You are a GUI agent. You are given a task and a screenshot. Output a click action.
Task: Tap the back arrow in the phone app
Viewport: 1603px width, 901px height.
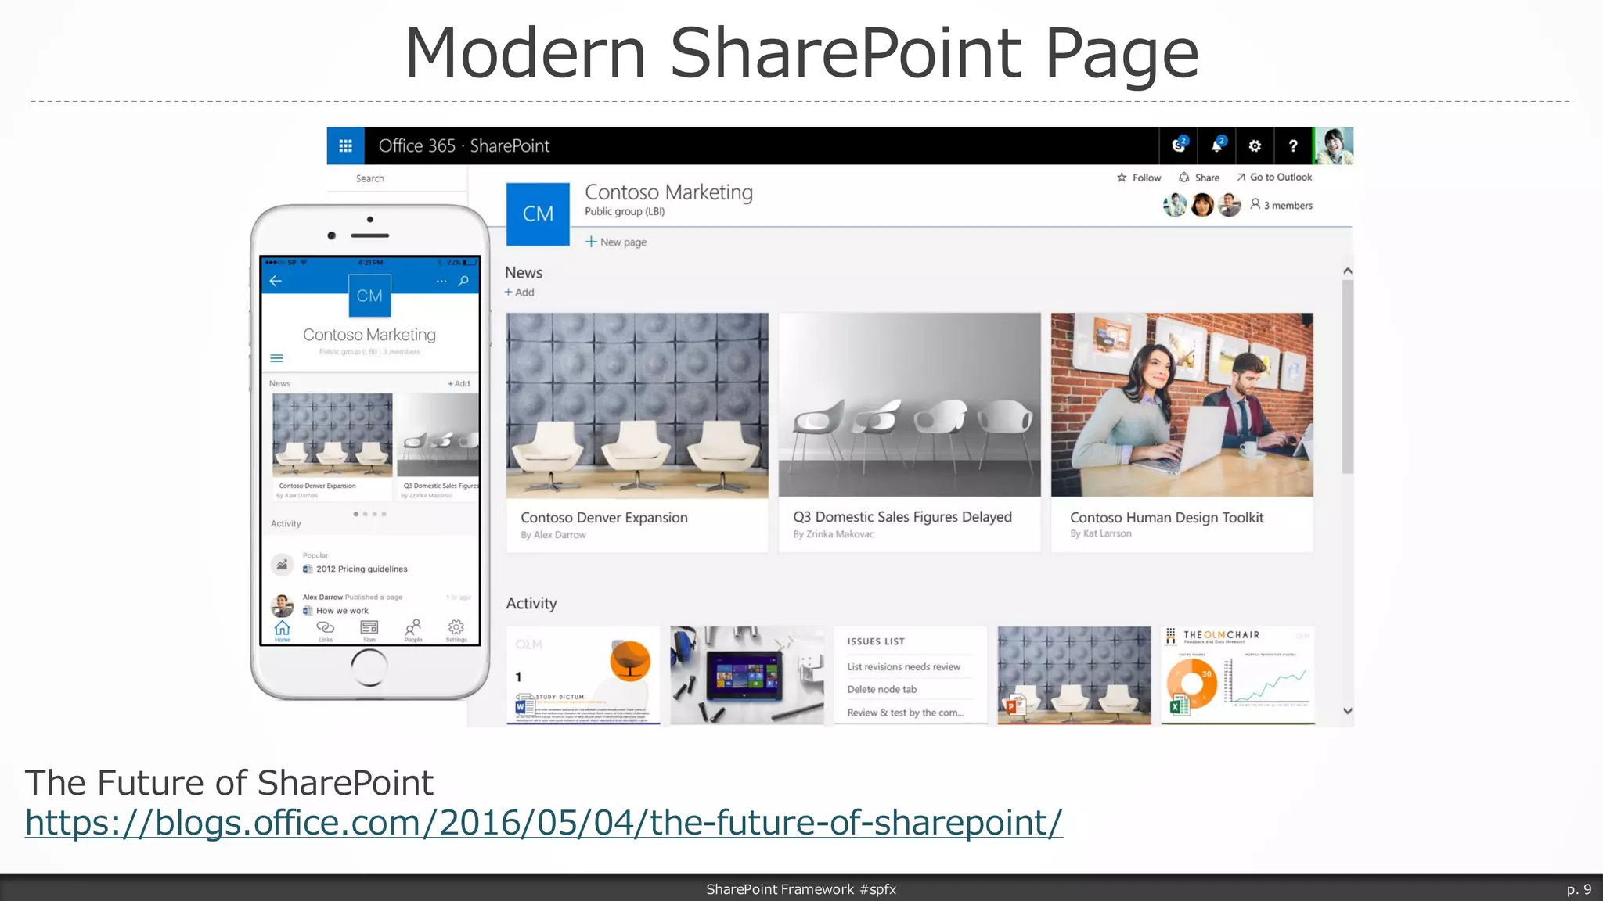tap(276, 281)
